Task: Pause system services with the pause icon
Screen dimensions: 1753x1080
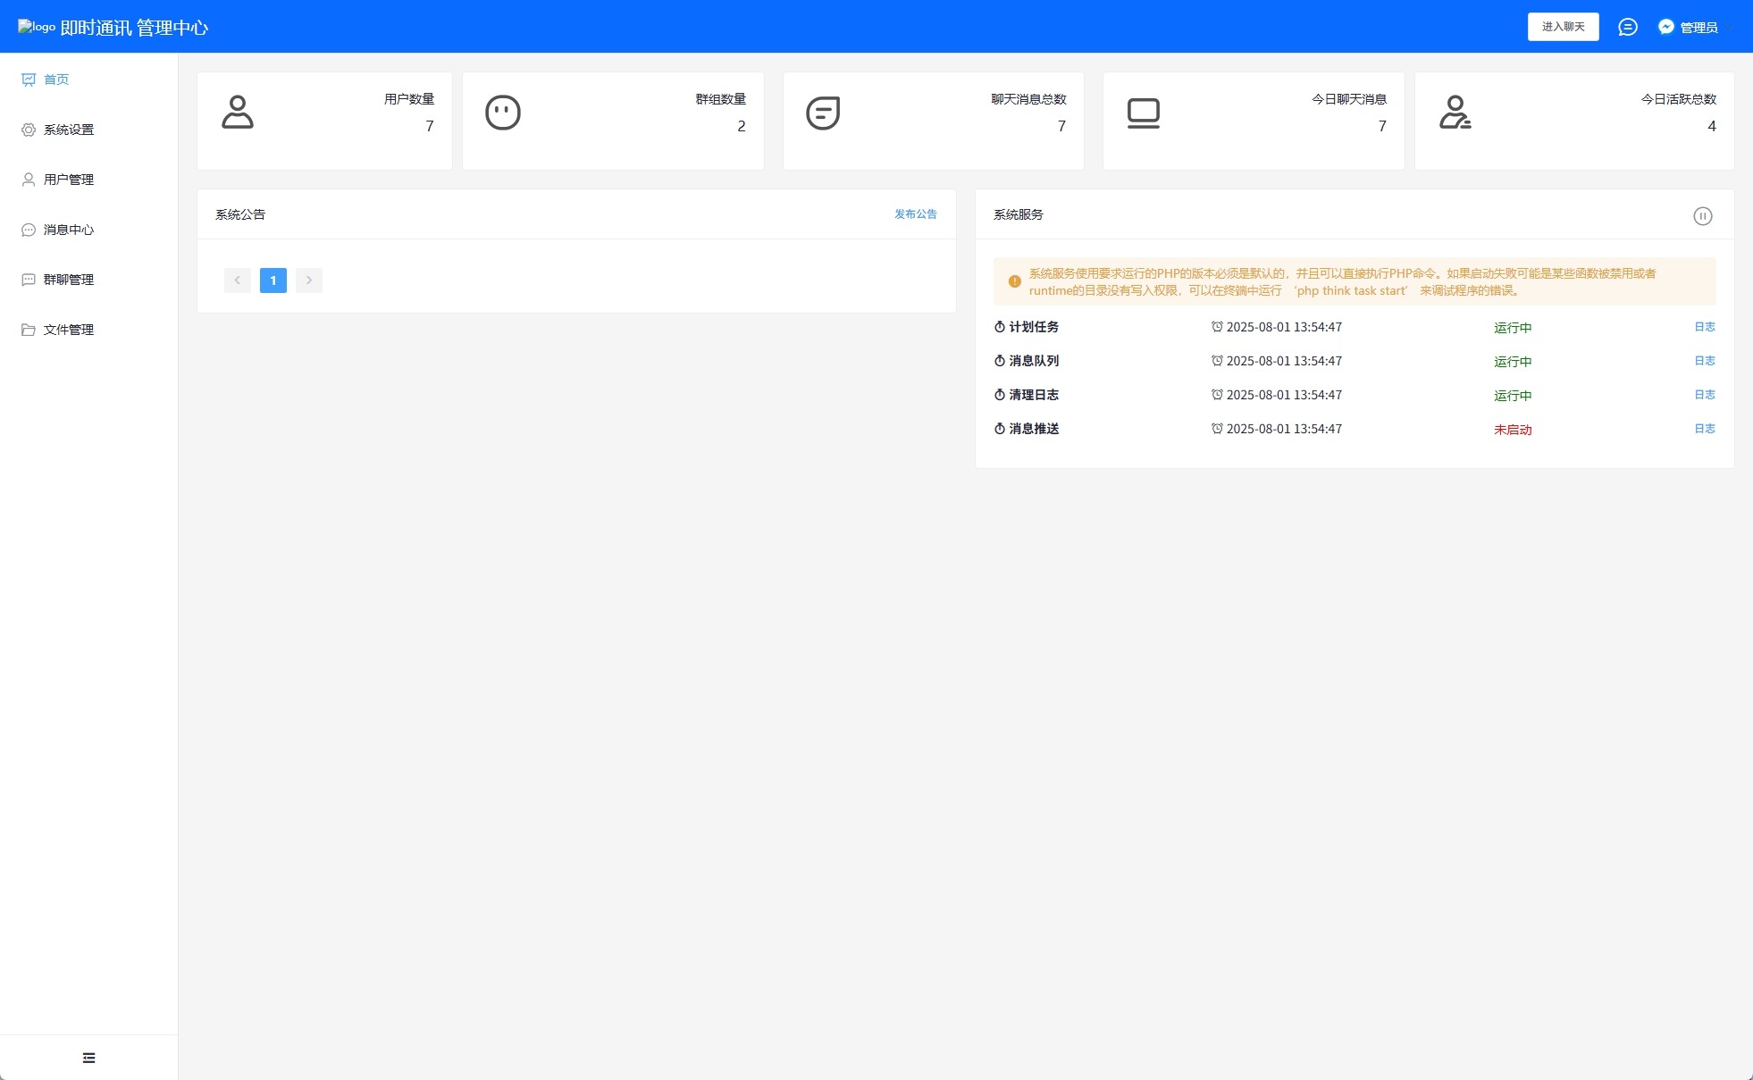Action: click(x=1702, y=215)
